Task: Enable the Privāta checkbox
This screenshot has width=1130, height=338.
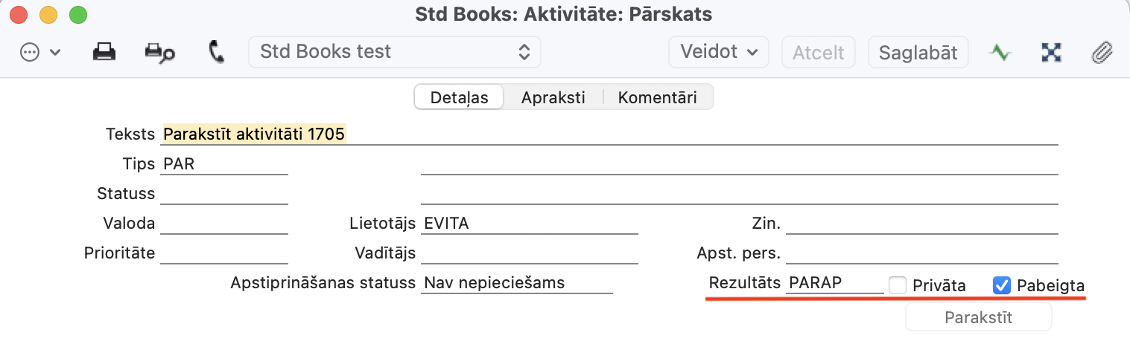Action: click(898, 285)
